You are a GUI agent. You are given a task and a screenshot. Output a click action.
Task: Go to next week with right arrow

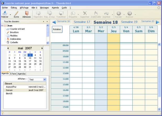[x=158, y=22]
